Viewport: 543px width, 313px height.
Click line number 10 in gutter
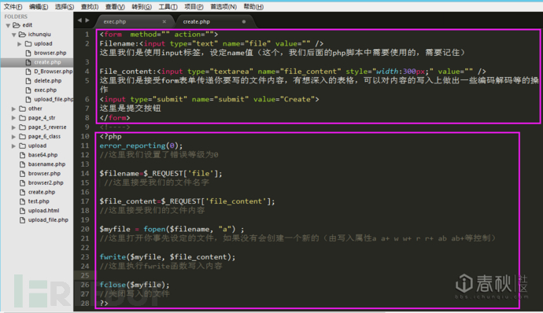(x=85, y=136)
